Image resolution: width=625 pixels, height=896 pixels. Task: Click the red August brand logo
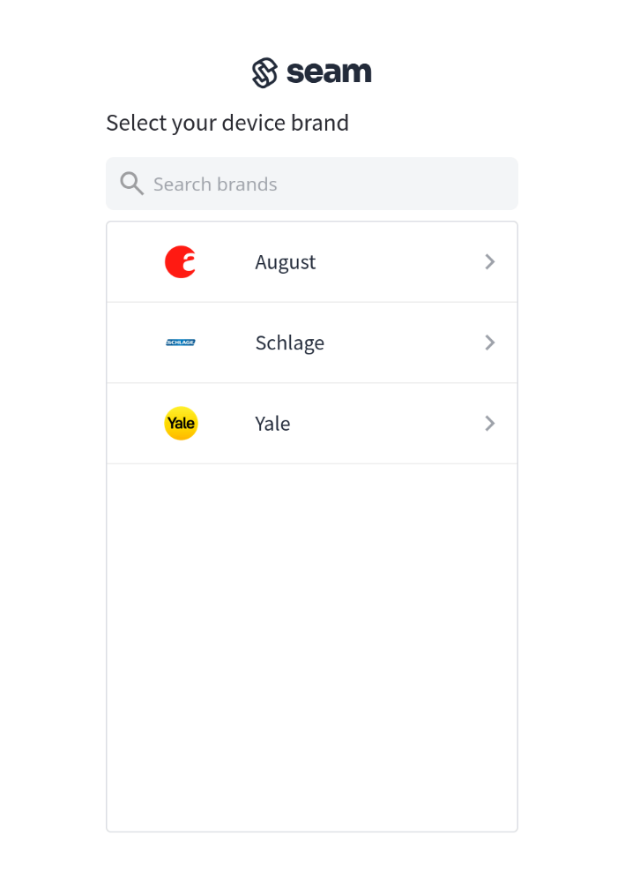pos(181,262)
